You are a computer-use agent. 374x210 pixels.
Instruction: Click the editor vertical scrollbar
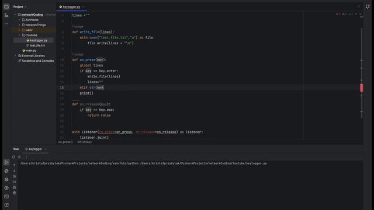(x=362, y=72)
